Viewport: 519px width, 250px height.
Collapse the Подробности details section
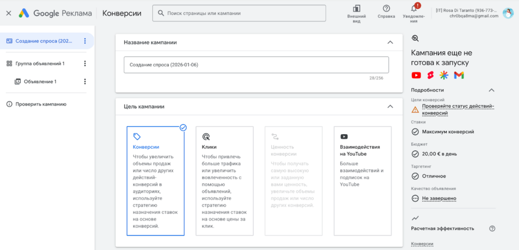(x=491, y=90)
